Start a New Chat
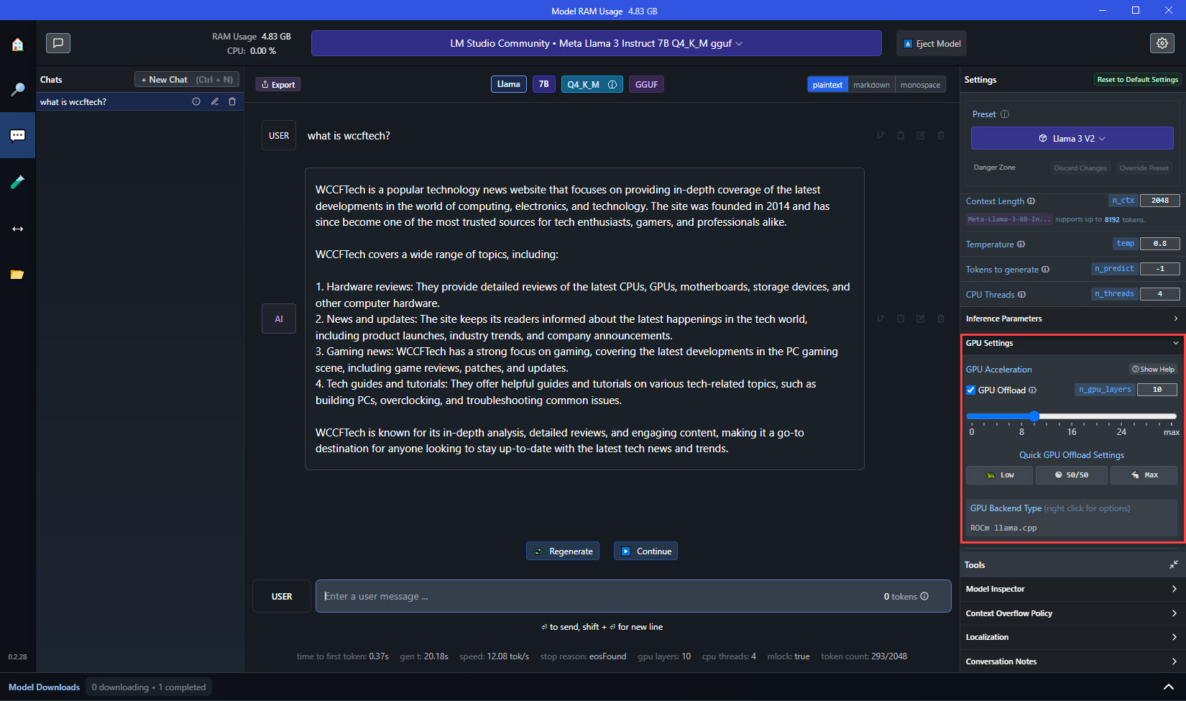The image size is (1186, 701). [x=187, y=80]
